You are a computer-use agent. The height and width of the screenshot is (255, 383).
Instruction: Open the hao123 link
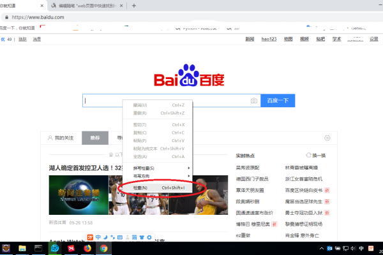(269, 39)
